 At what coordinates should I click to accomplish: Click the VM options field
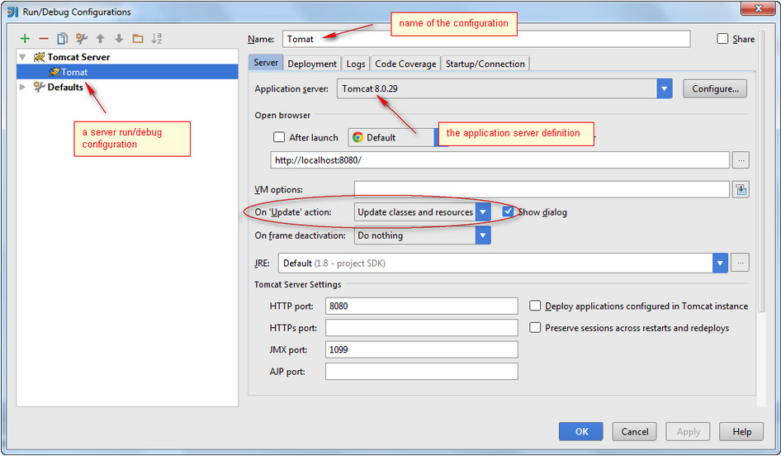coord(542,189)
